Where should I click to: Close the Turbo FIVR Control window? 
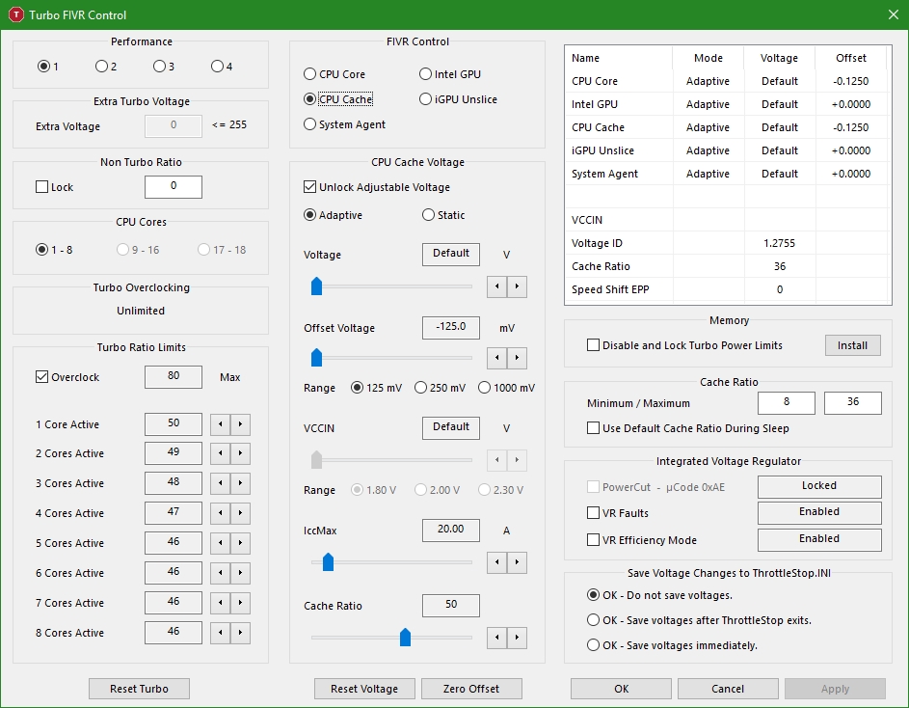pyautogui.click(x=894, y=15)
